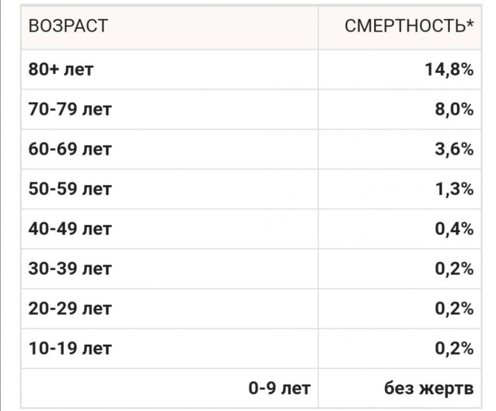496x411 pixels.
Task: Select the 40-49 лет row label
Action: pyautogui.click(x=70, y=229)
